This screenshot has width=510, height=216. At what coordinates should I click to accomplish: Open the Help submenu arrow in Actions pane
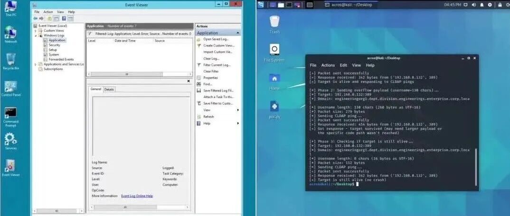(x=238, y=123)
